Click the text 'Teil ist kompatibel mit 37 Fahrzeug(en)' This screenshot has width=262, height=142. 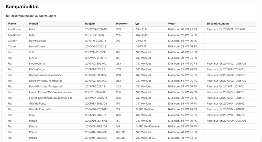click(x=31, y=16)
